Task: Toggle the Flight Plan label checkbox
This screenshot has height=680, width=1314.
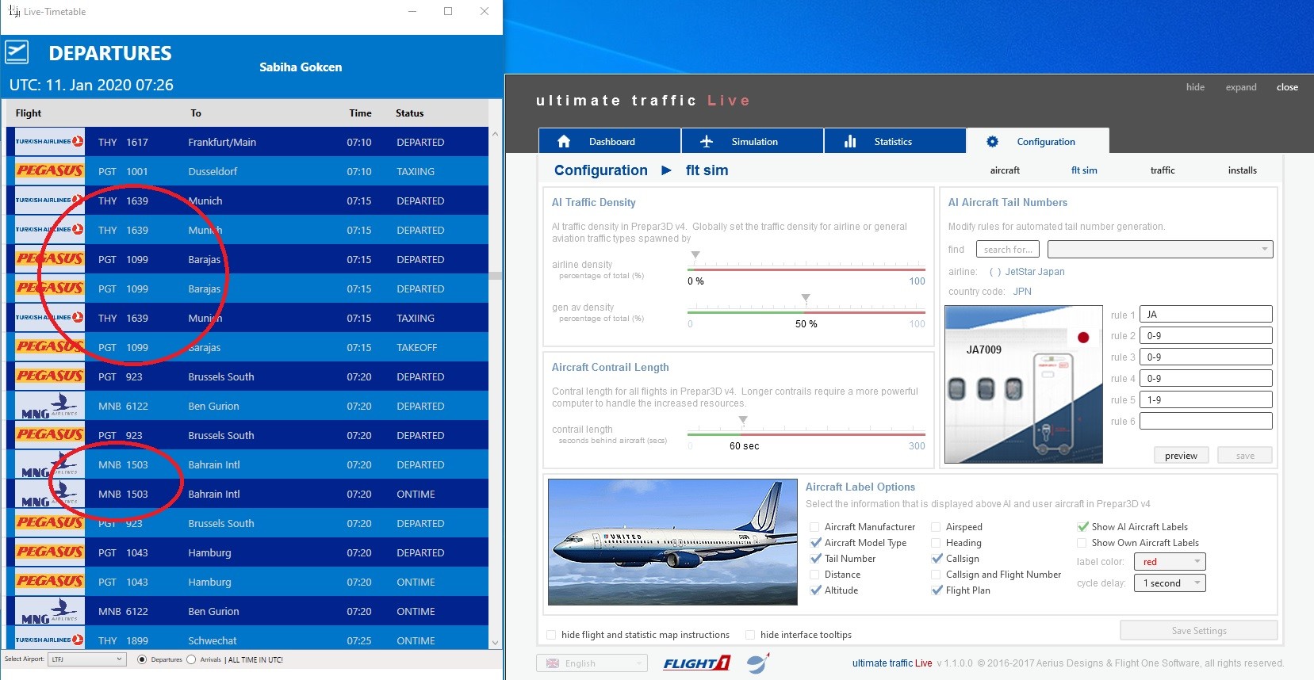Action: click(937, 590)
